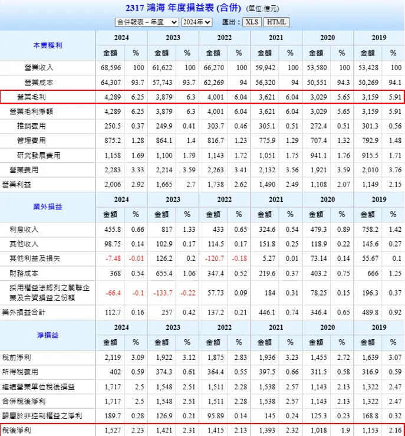This screenshot has width=405, height=436.
Task: Select the 營業費用 row label
Action: (x=24, y=170)
